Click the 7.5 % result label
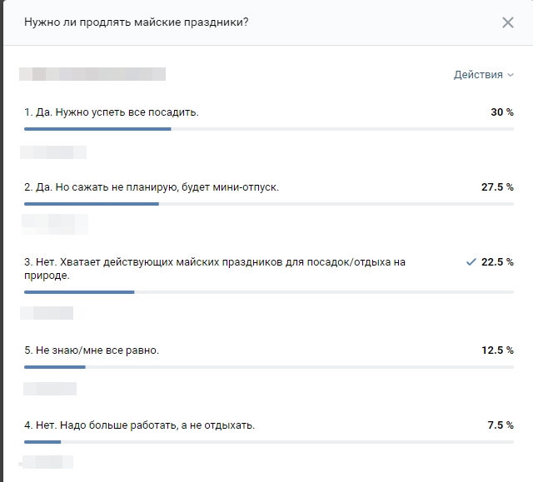The height and width of the screenshot is (482, 533). pyautogui.click(x=500, y=425)
